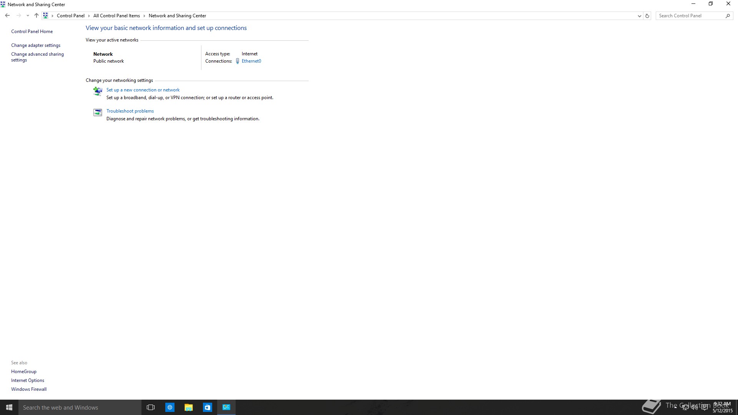
Task: Click the Forward navigation arrow
Action: click(x=18, y=16)
